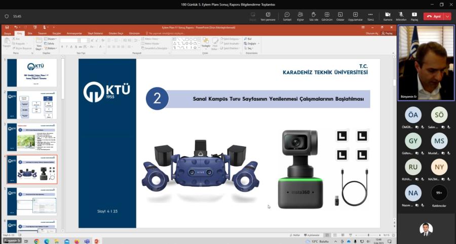Open Tümü more options menu
Viewport: 456px width, 244px height.
pyautogui.click(x=370, y=16)
